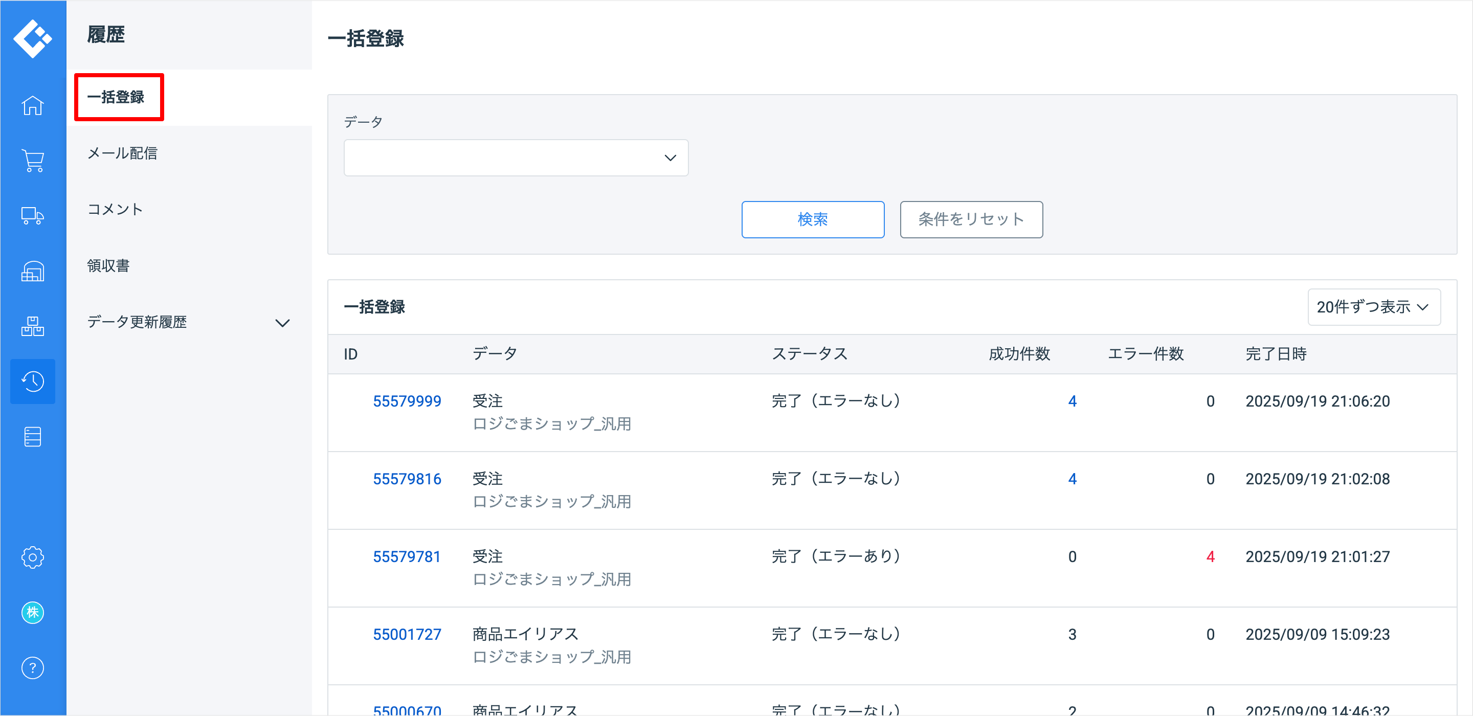This screenshot has height=716, width=1473.
Task: Open コメント history menu item
Action: click(x=115, y=209)
